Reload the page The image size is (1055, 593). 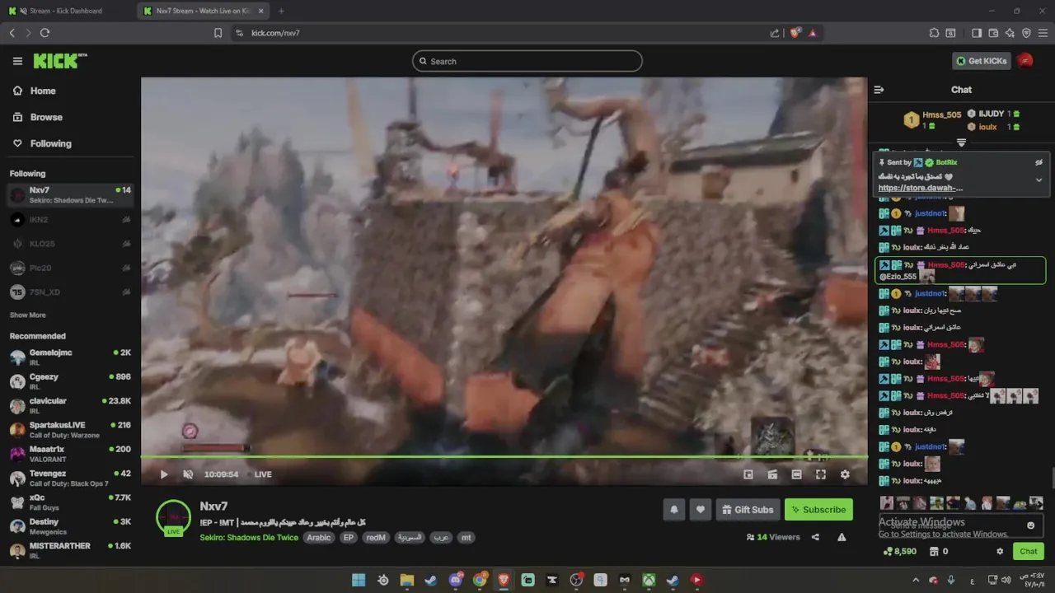[45, 33]
